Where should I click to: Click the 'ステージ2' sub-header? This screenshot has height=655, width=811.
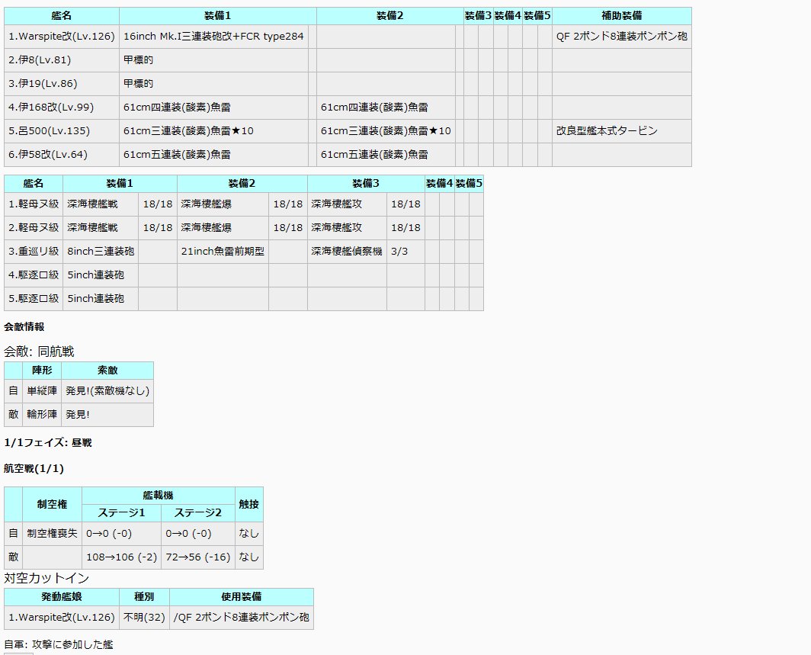tap(198, 512)
